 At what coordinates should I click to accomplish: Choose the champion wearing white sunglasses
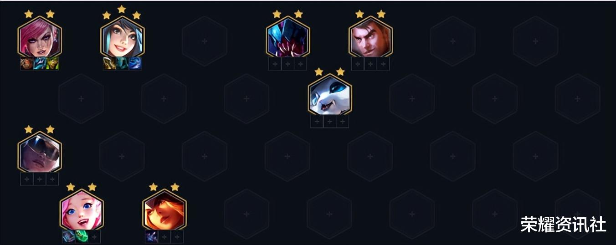[x=40, y=152]
